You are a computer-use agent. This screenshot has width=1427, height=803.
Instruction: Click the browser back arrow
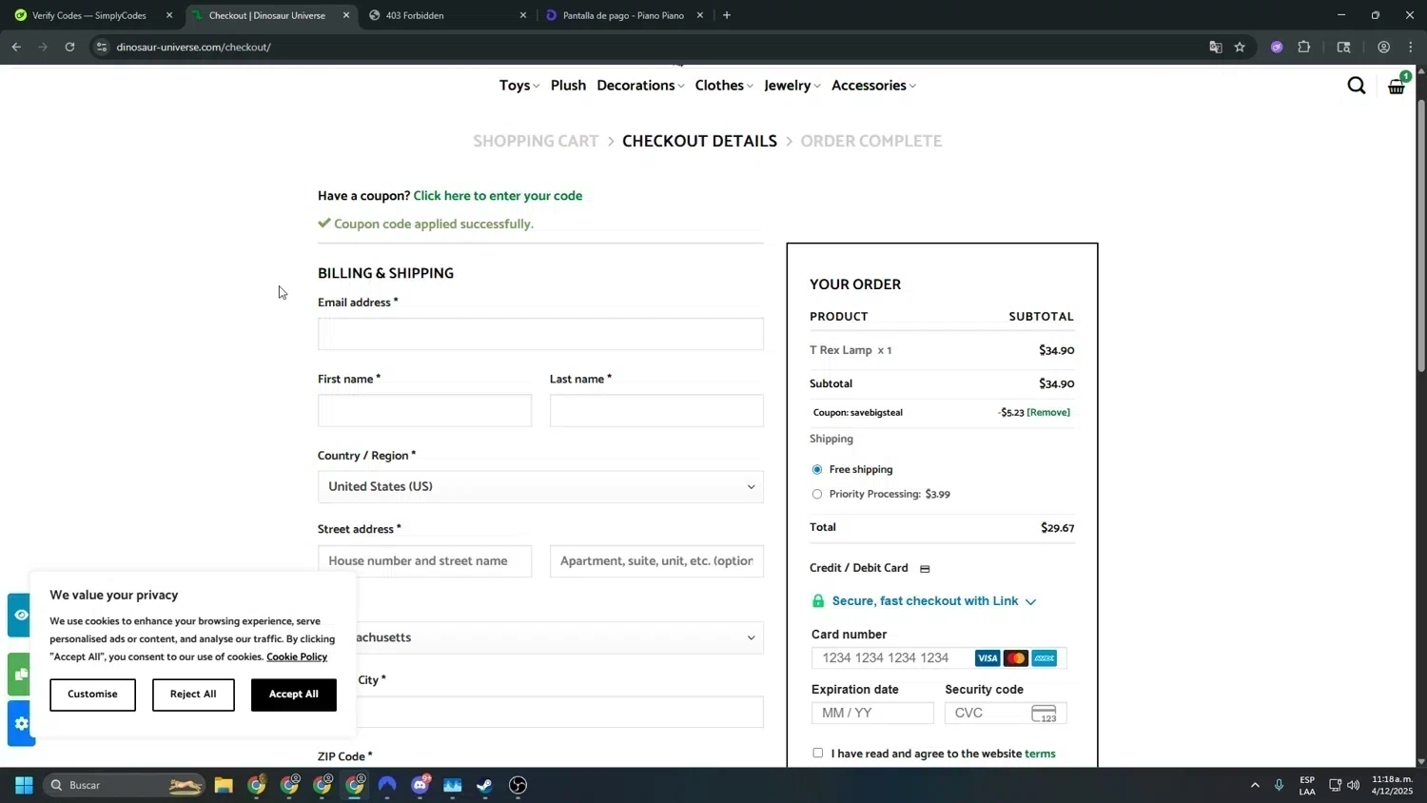[16, 47]
